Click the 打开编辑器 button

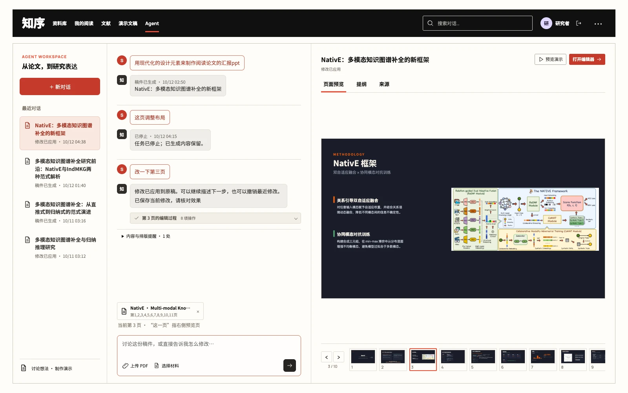[x=587, y=59]
